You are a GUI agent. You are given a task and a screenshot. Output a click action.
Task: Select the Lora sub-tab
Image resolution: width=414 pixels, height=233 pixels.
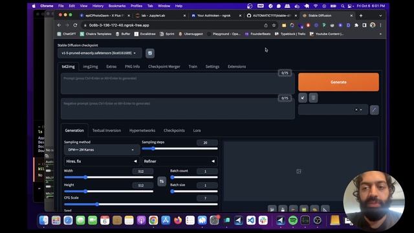tap(197, 131)
